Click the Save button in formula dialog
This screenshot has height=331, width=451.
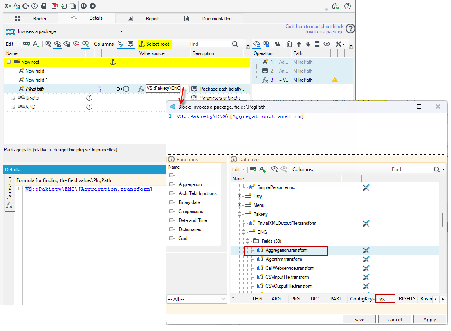(x=359, y=319)
